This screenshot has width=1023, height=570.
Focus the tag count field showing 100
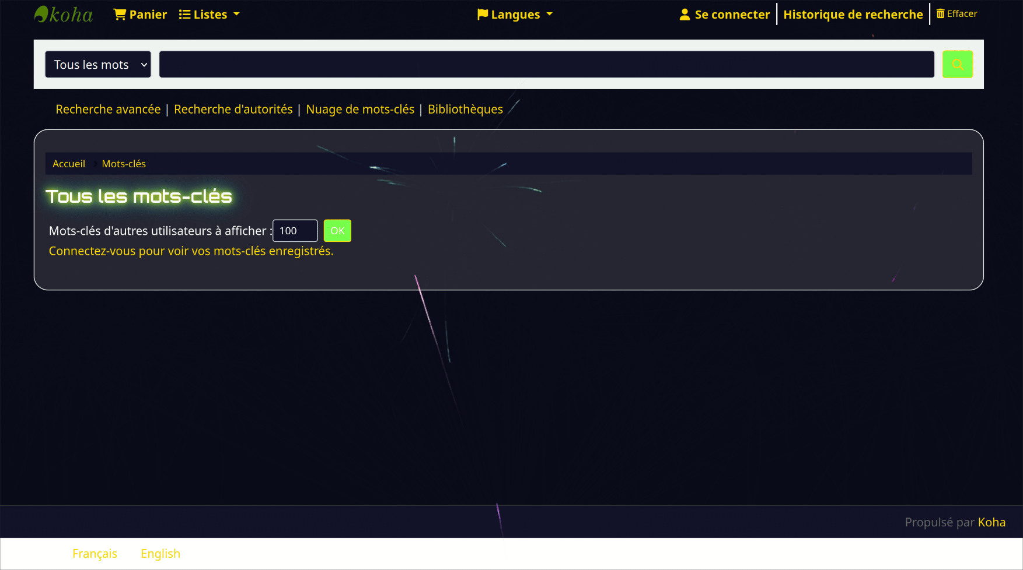(x=295, y=231)
